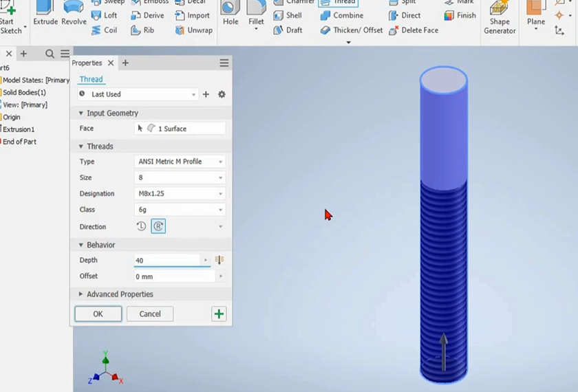The height and width of the screenshot is (392, 578).
Task: Click the Delete Face tool
Action: pyautogui.click(x=414, y=30)
